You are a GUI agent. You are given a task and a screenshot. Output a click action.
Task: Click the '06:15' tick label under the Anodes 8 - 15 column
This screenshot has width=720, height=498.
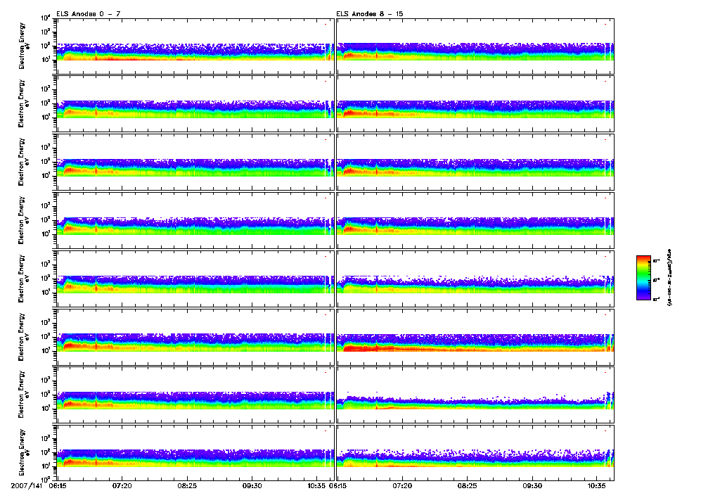coord(338,485)
